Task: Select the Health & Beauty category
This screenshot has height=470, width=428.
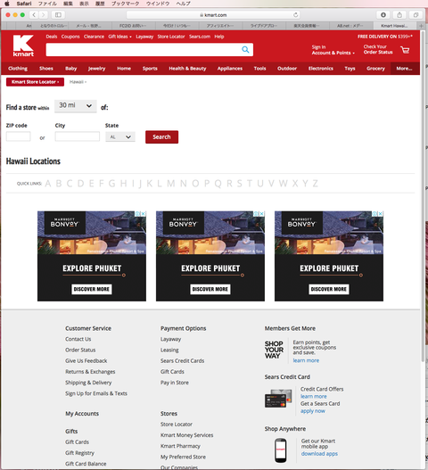Action: 187,69
